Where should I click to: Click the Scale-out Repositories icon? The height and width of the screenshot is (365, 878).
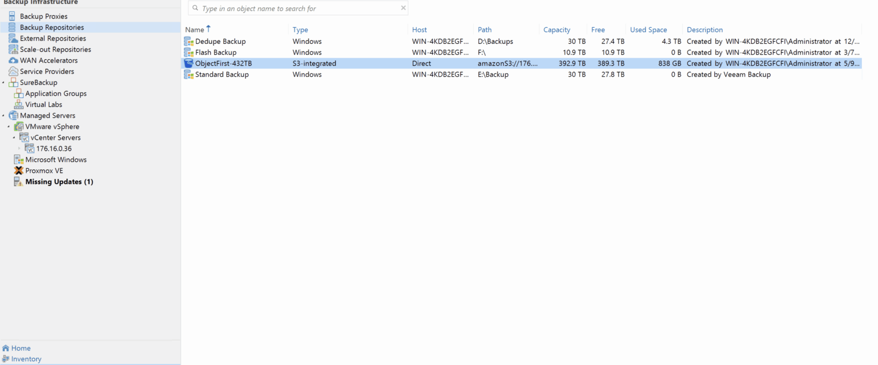[13, 49]
